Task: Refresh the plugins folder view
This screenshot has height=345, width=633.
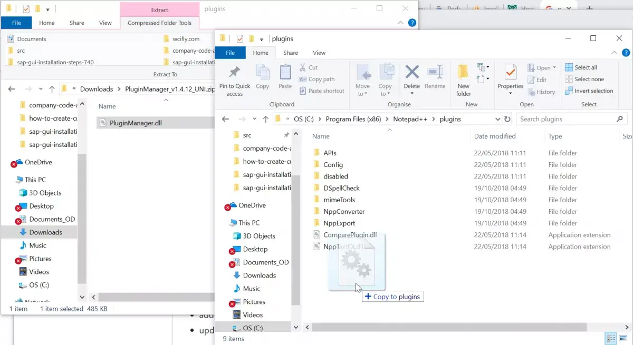Action: pyautogui.click(x=507, y=119)
